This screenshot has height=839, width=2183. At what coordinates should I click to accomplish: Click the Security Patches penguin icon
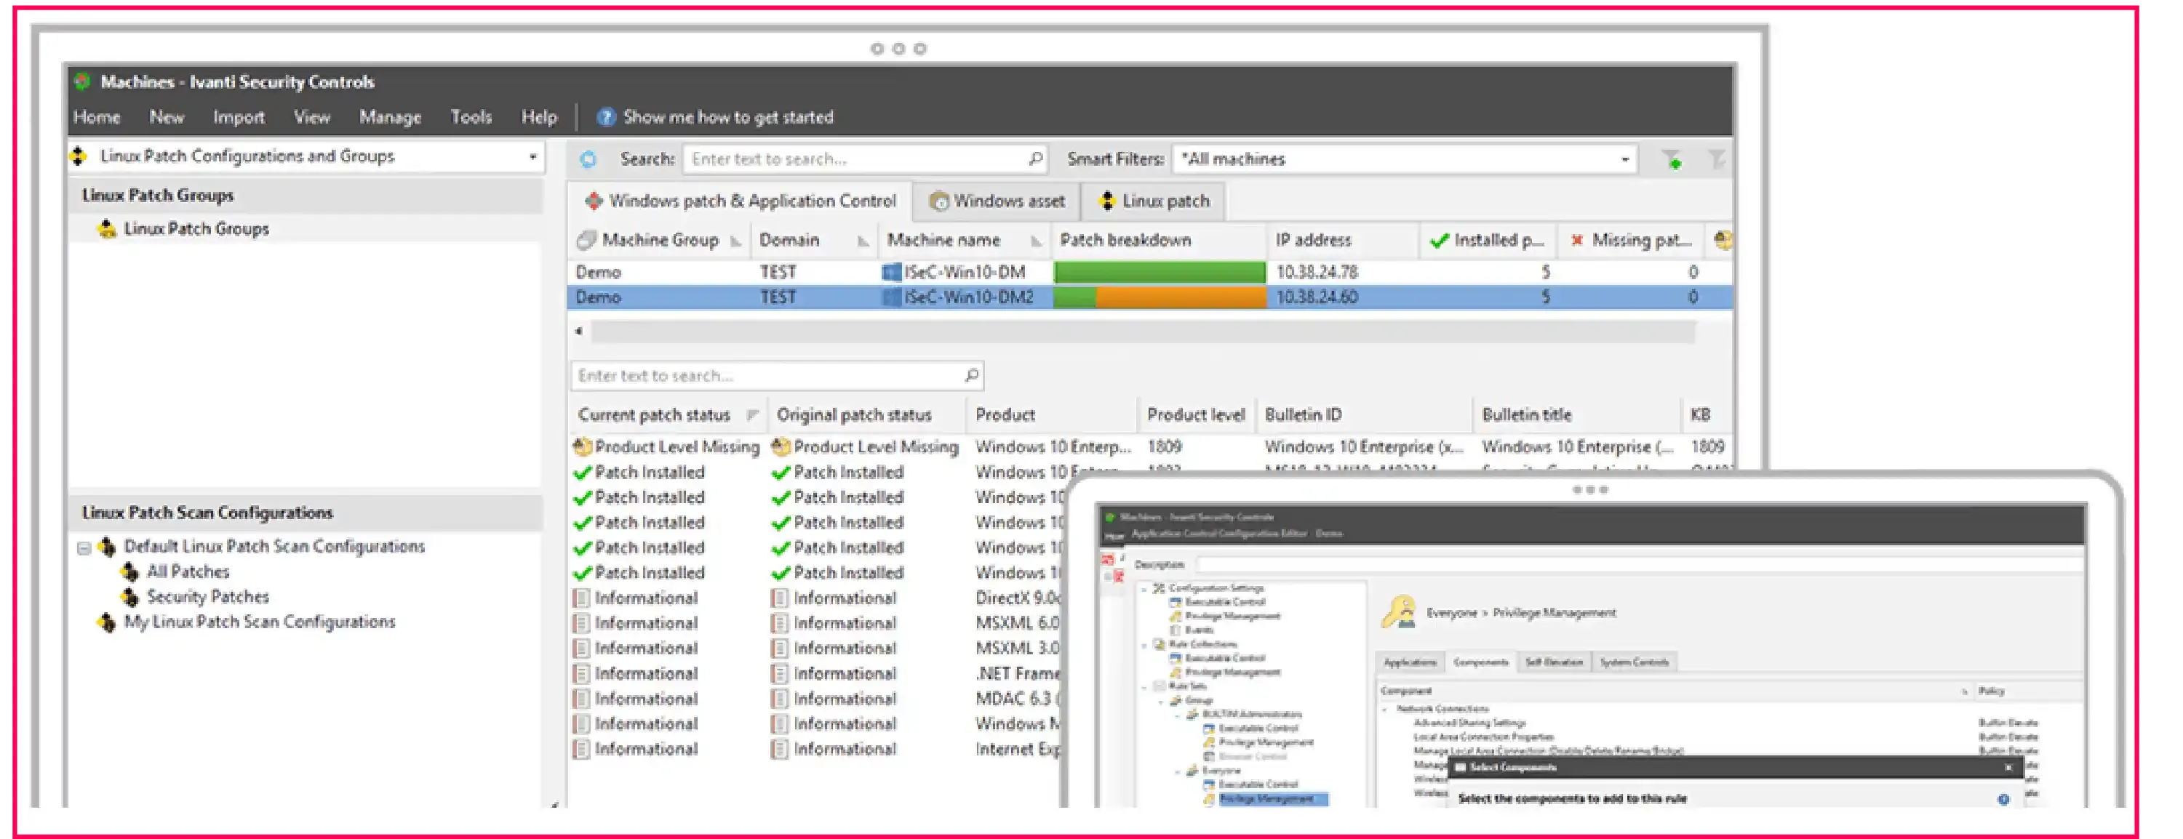[129, 597]
